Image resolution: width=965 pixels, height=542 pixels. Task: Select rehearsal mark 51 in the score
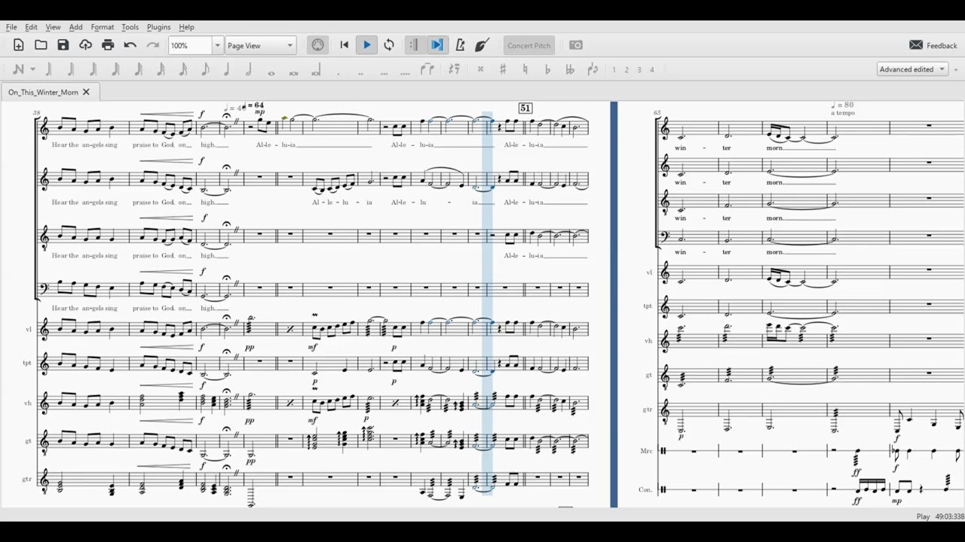[x=525, y=108]
